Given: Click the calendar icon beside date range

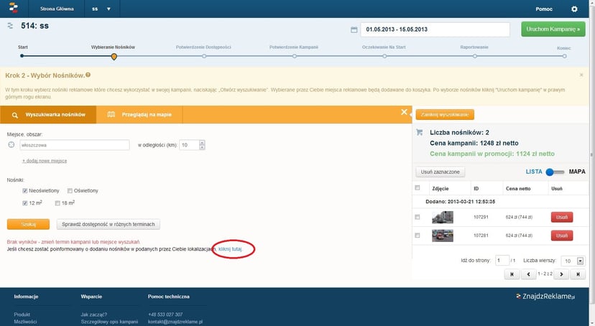Looking at the screenshot, I should (x=354, y=29).
